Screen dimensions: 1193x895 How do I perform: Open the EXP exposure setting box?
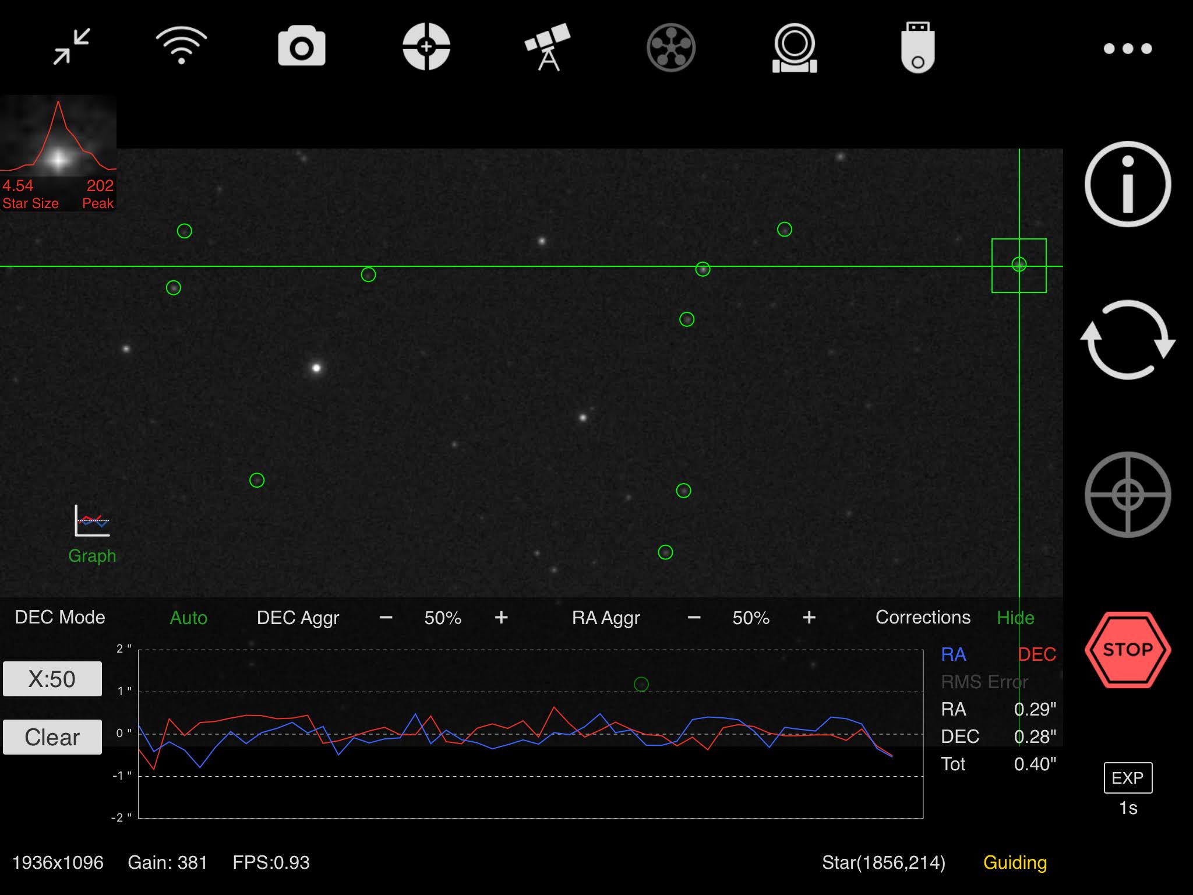pyautogui.click(x=1128, y=778)
